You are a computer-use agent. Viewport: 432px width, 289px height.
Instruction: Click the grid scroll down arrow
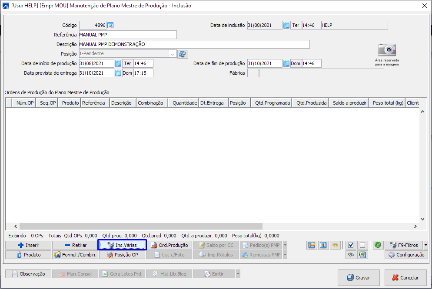[x=422, y=219]
